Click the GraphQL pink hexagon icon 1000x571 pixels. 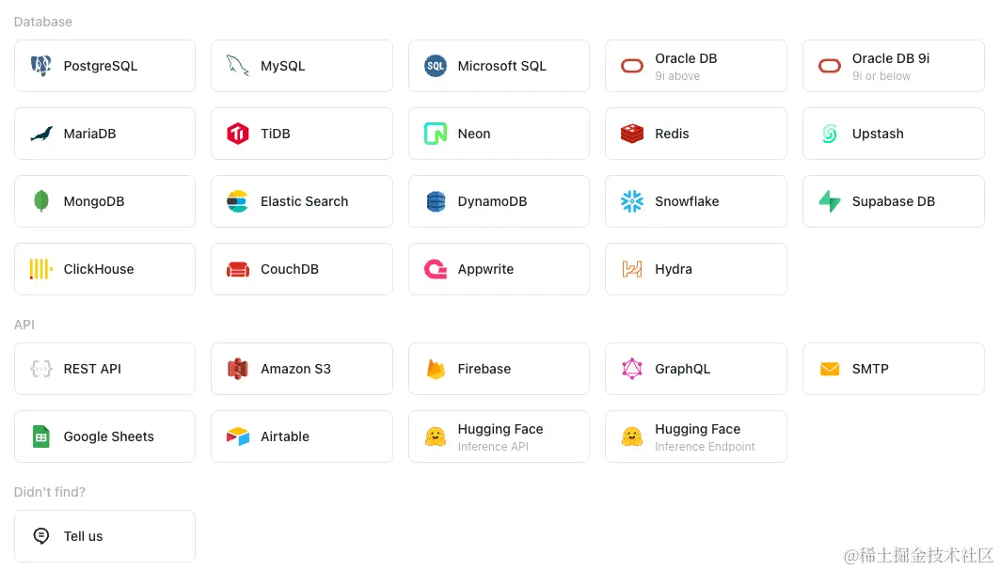(x=632, y=369)
